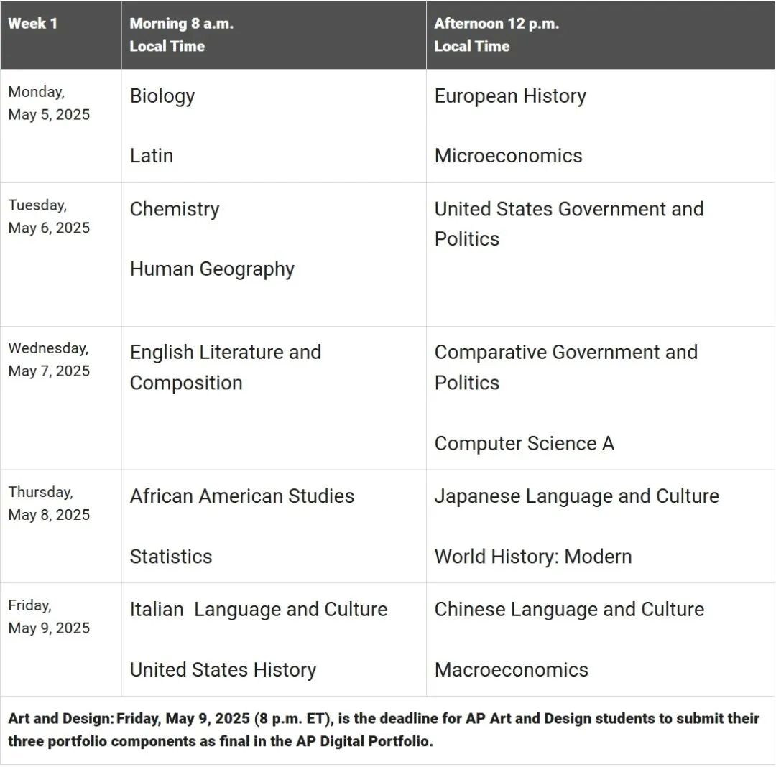Click the Biology exam entry

162,96
